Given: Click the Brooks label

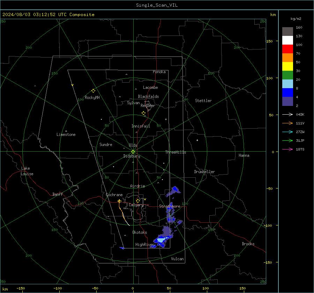Looking at the screenshot, I should 248,244.
